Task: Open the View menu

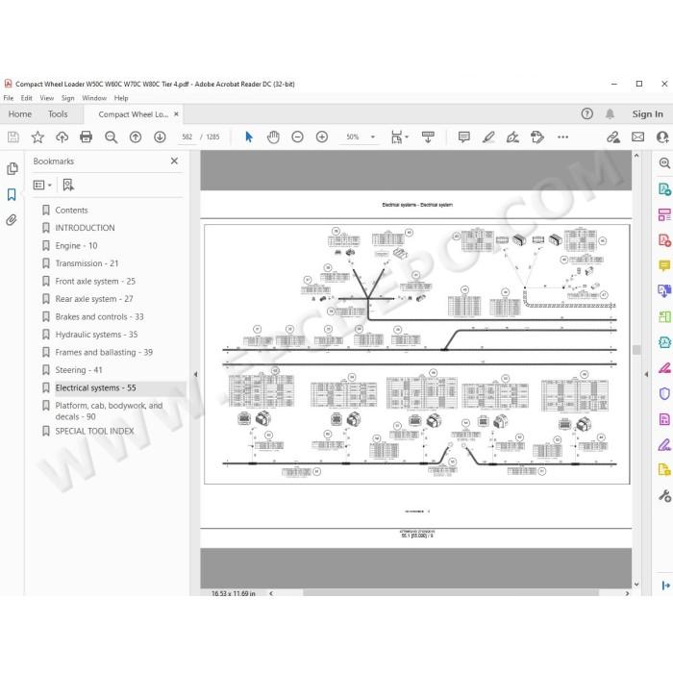Action: pos(47,98)
